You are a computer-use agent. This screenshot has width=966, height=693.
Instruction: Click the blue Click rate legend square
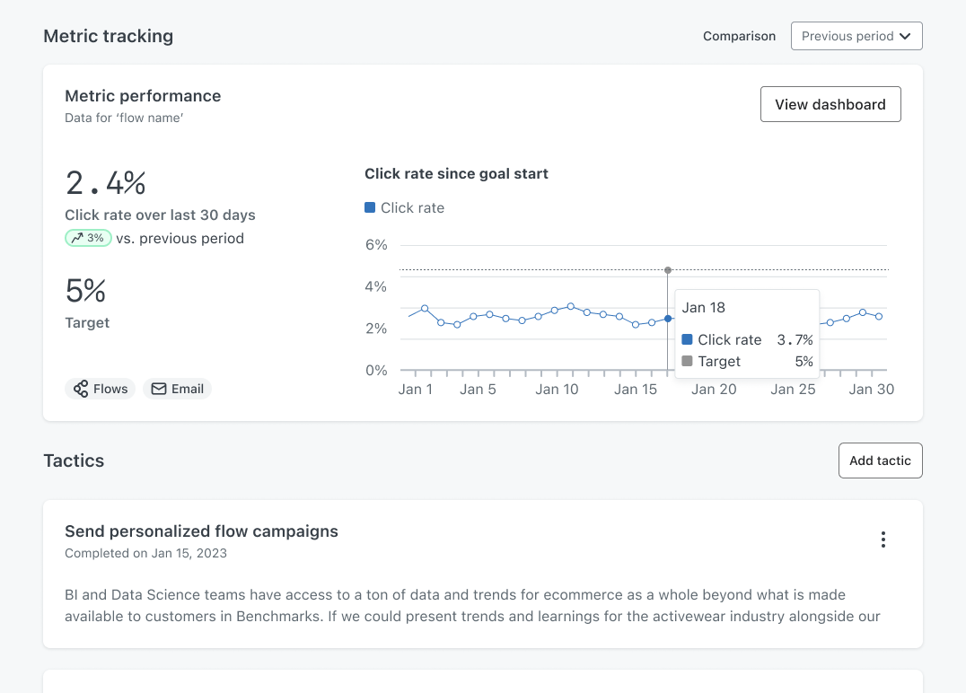(x=370, y=207)
